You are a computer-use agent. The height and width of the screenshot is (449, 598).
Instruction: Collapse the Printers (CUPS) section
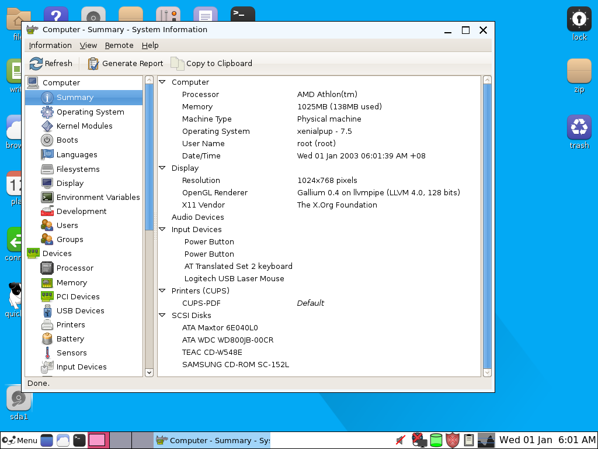pyautogui.click(x=162, y=291)
